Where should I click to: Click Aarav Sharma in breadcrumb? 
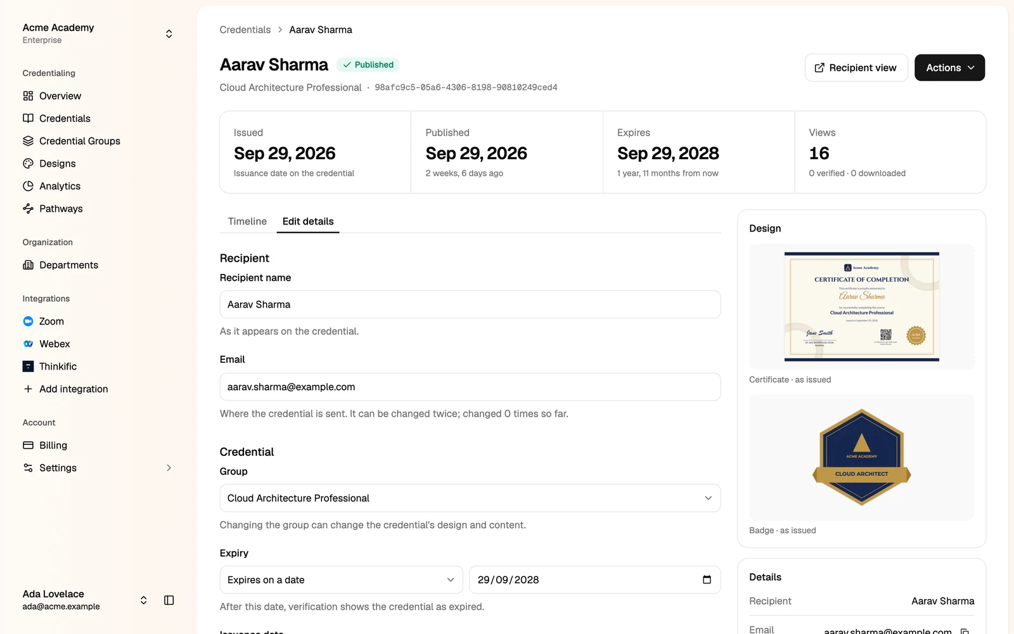point(321,30)
